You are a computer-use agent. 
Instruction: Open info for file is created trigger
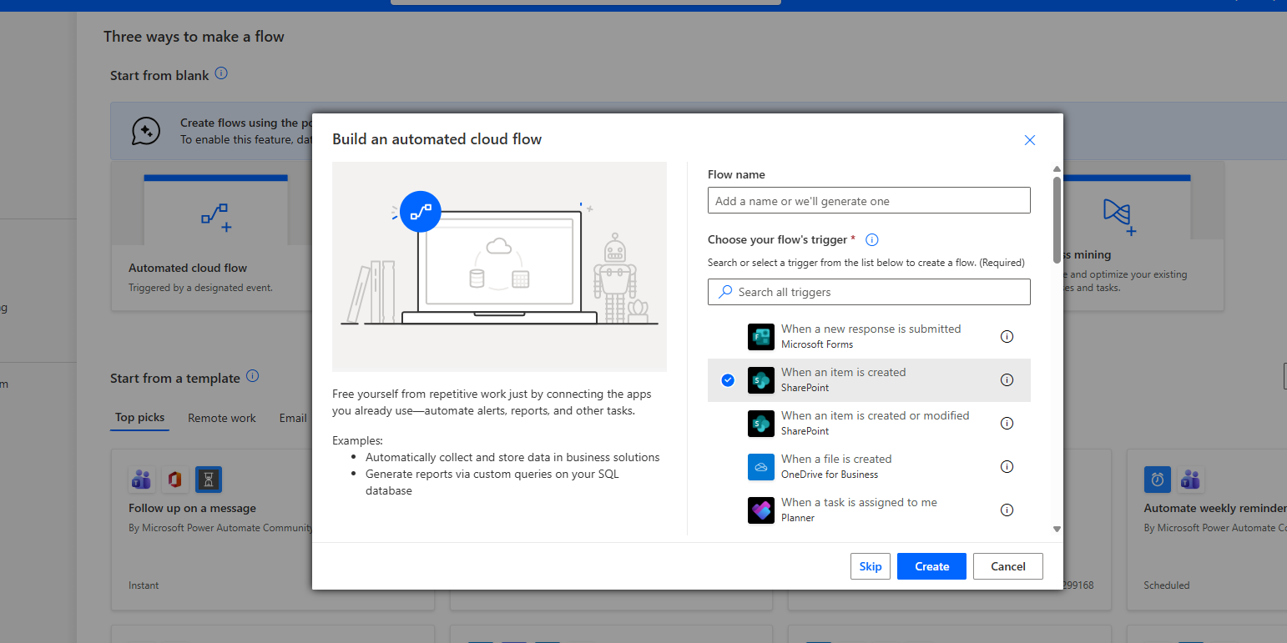click(x=1007, y=467)
